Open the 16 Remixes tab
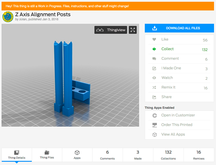Image resolution: width=216 pixels, height=165 pixels. click(199, 155)
